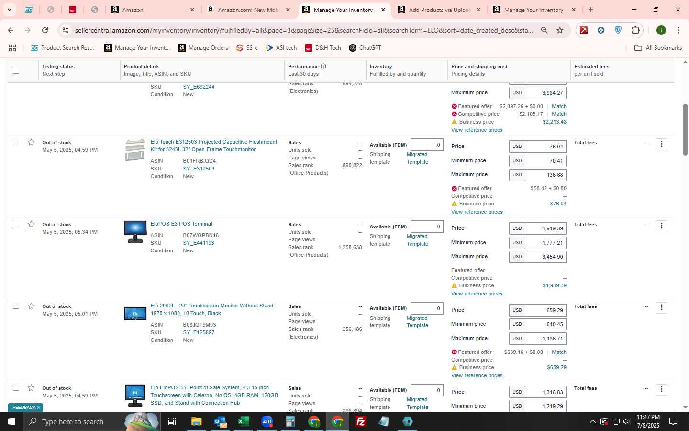Open actions menu for Elo EloPOS 15" row
689x431 pixels.
click(x=661, y=389)
